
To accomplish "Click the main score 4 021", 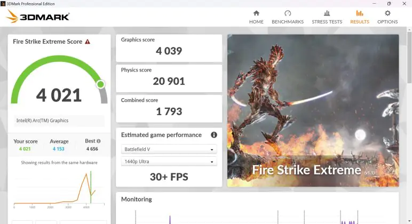I will click(59, 95).
